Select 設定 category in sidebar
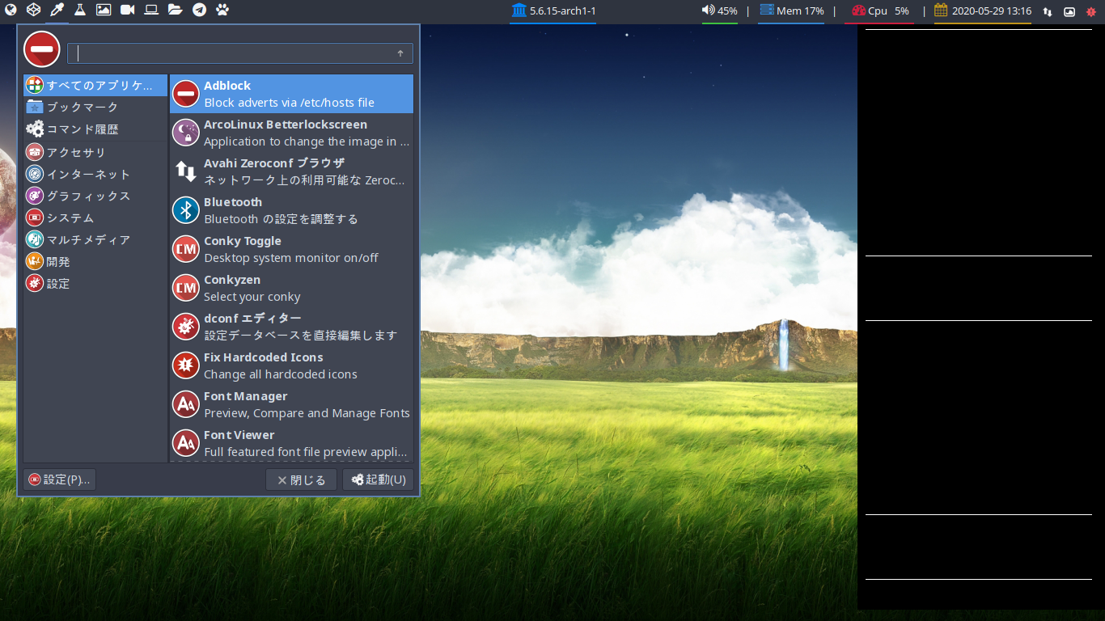 click(x=95, y=283)
